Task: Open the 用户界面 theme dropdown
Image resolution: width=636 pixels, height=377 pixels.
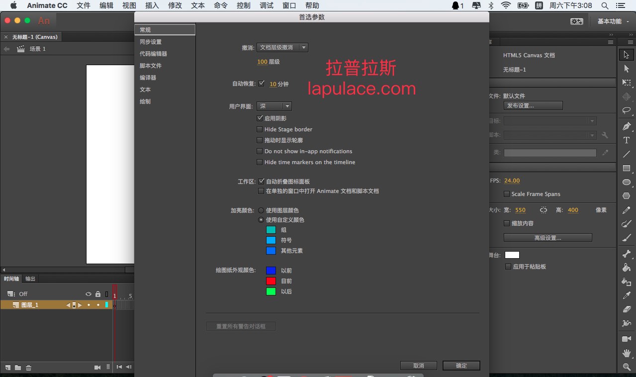Action: tap(274, 106)
